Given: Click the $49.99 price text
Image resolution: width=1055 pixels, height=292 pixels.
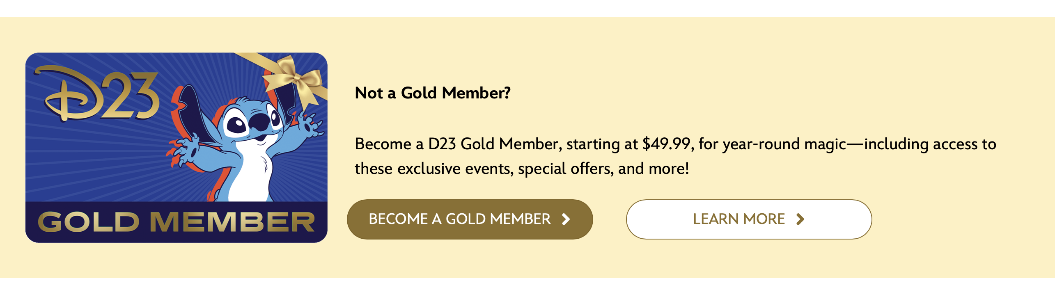Looking at the screenshot, I should [666, 144].
